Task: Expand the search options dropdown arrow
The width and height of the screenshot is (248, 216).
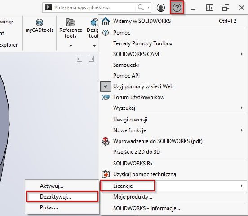Action: pyautogui.click(x=148, y=7)
